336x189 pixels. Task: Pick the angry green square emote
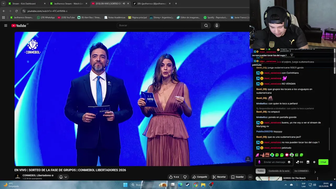(297, 155)
